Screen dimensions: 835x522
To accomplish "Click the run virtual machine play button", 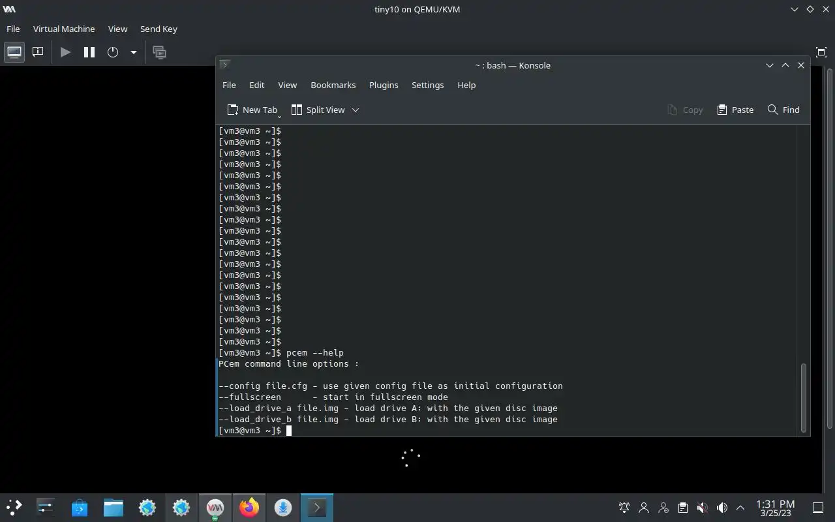I will pyautogui.click(x=65, y=52).
